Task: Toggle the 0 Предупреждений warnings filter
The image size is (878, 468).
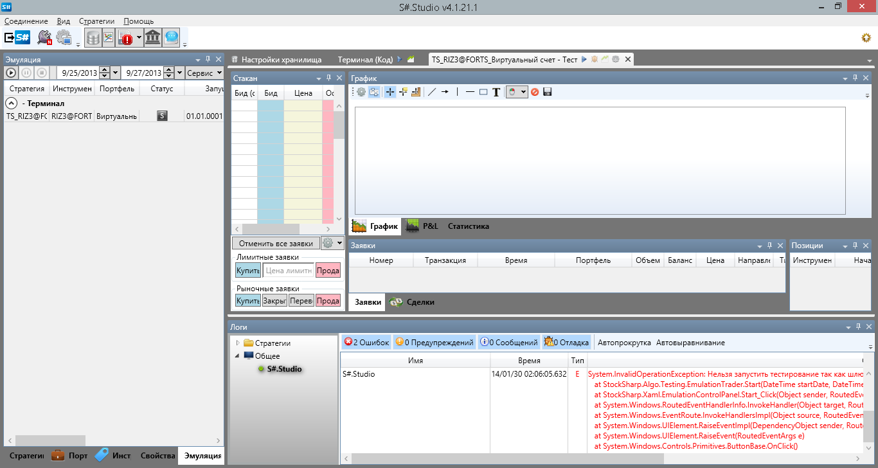Action: 434,343
